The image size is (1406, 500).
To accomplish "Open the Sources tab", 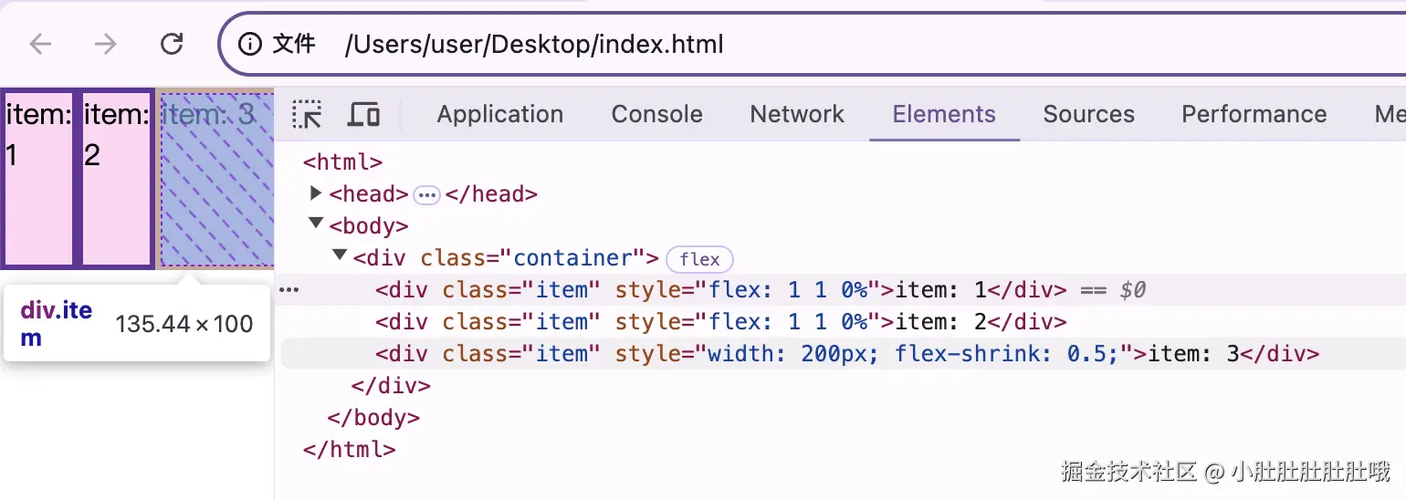I will 1088,114.
